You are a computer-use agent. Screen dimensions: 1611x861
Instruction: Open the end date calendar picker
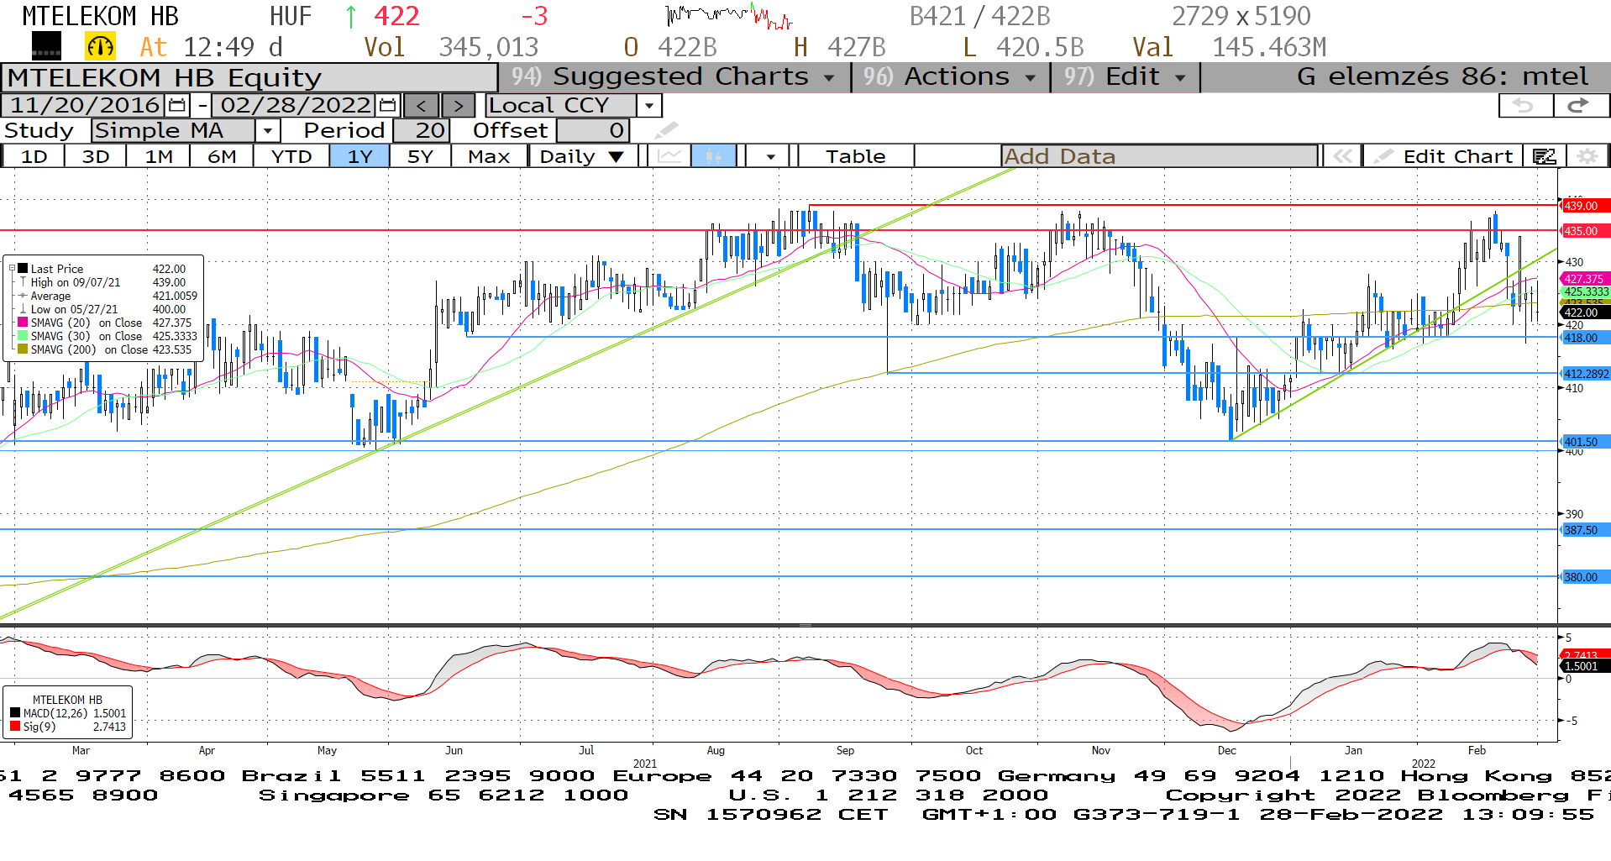[x=387, y=106]
